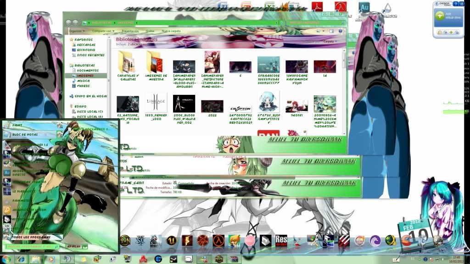470x264 pixels.
Task: Select Imágenes library in navigation pane
Action: 85,76
